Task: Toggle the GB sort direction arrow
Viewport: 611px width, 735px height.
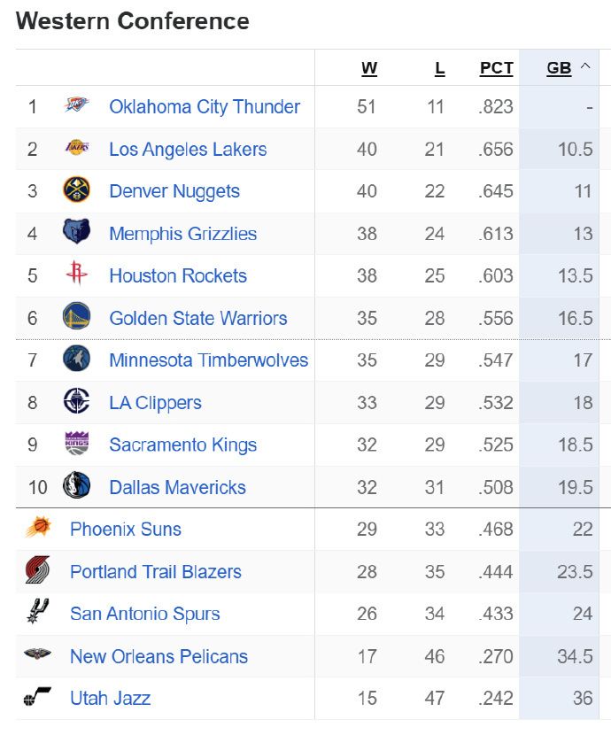Action: [x=585, y=66]
